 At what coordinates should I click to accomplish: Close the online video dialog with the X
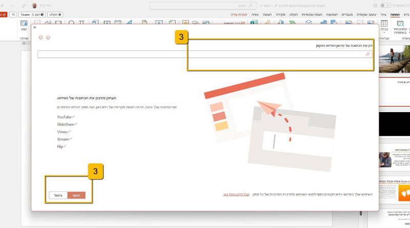point(34,27)
